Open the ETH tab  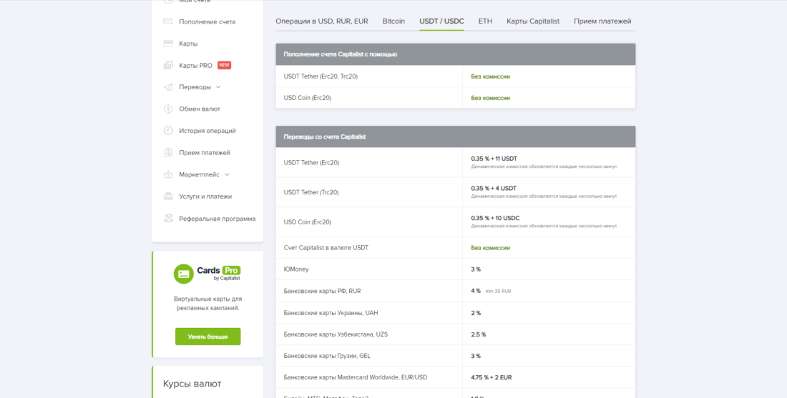point(485,21)
